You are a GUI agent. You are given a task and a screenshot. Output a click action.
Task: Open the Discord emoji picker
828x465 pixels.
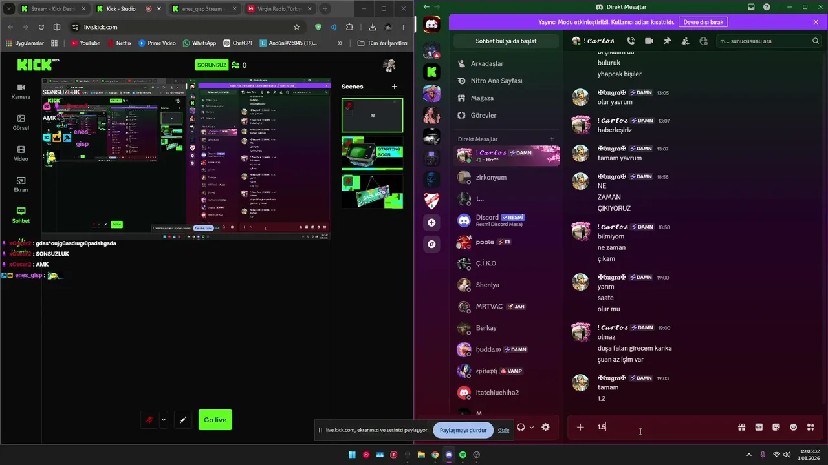(x=793, y=427)
